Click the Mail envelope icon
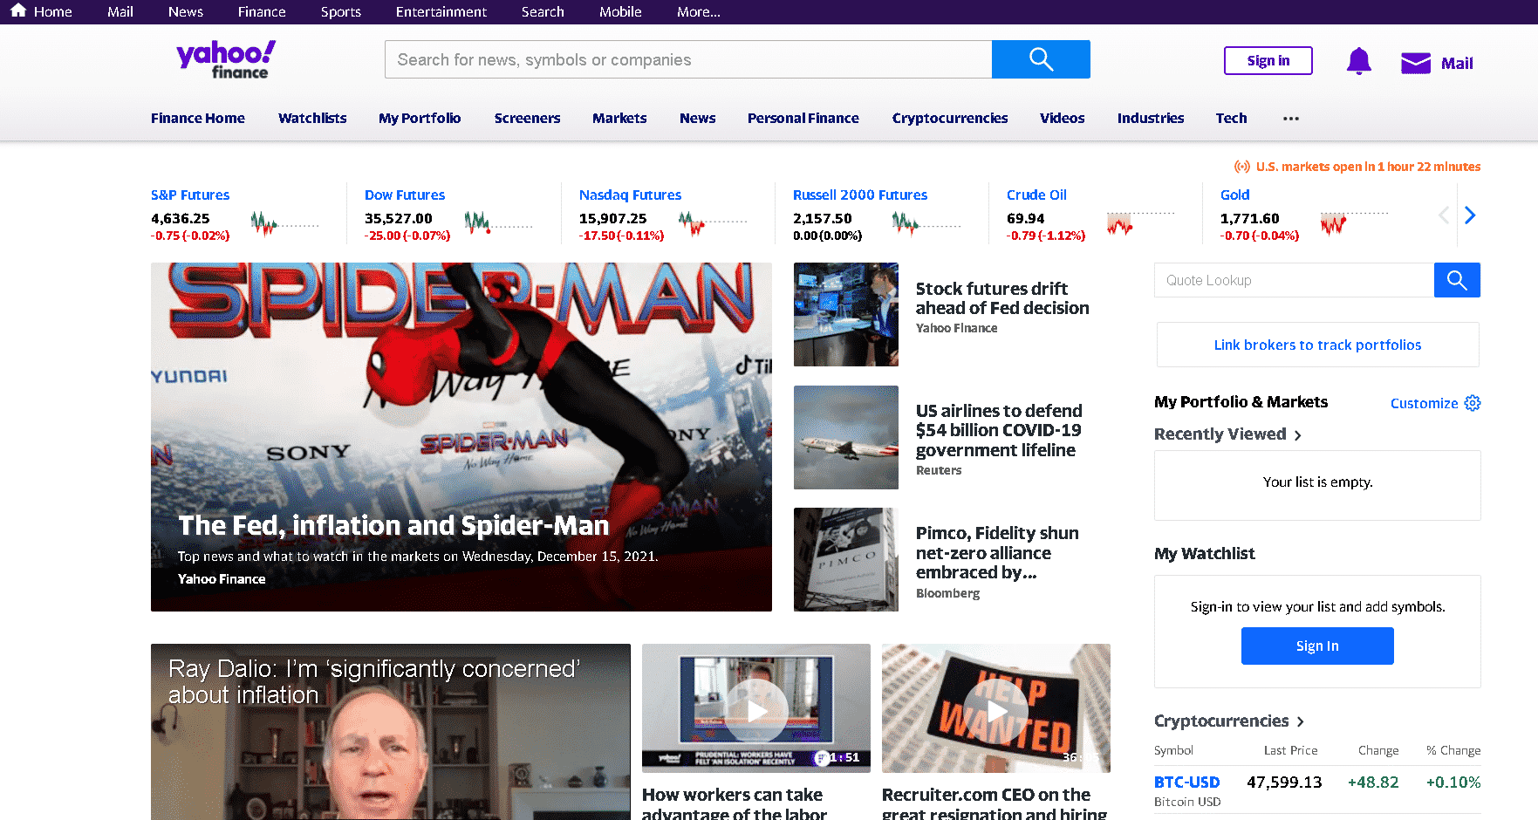Screen dimensions: 1538x820 [1415, 63]
